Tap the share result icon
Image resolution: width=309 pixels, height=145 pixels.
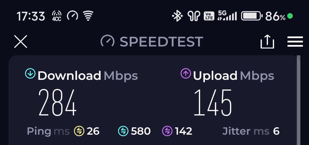tap(267, 42)
